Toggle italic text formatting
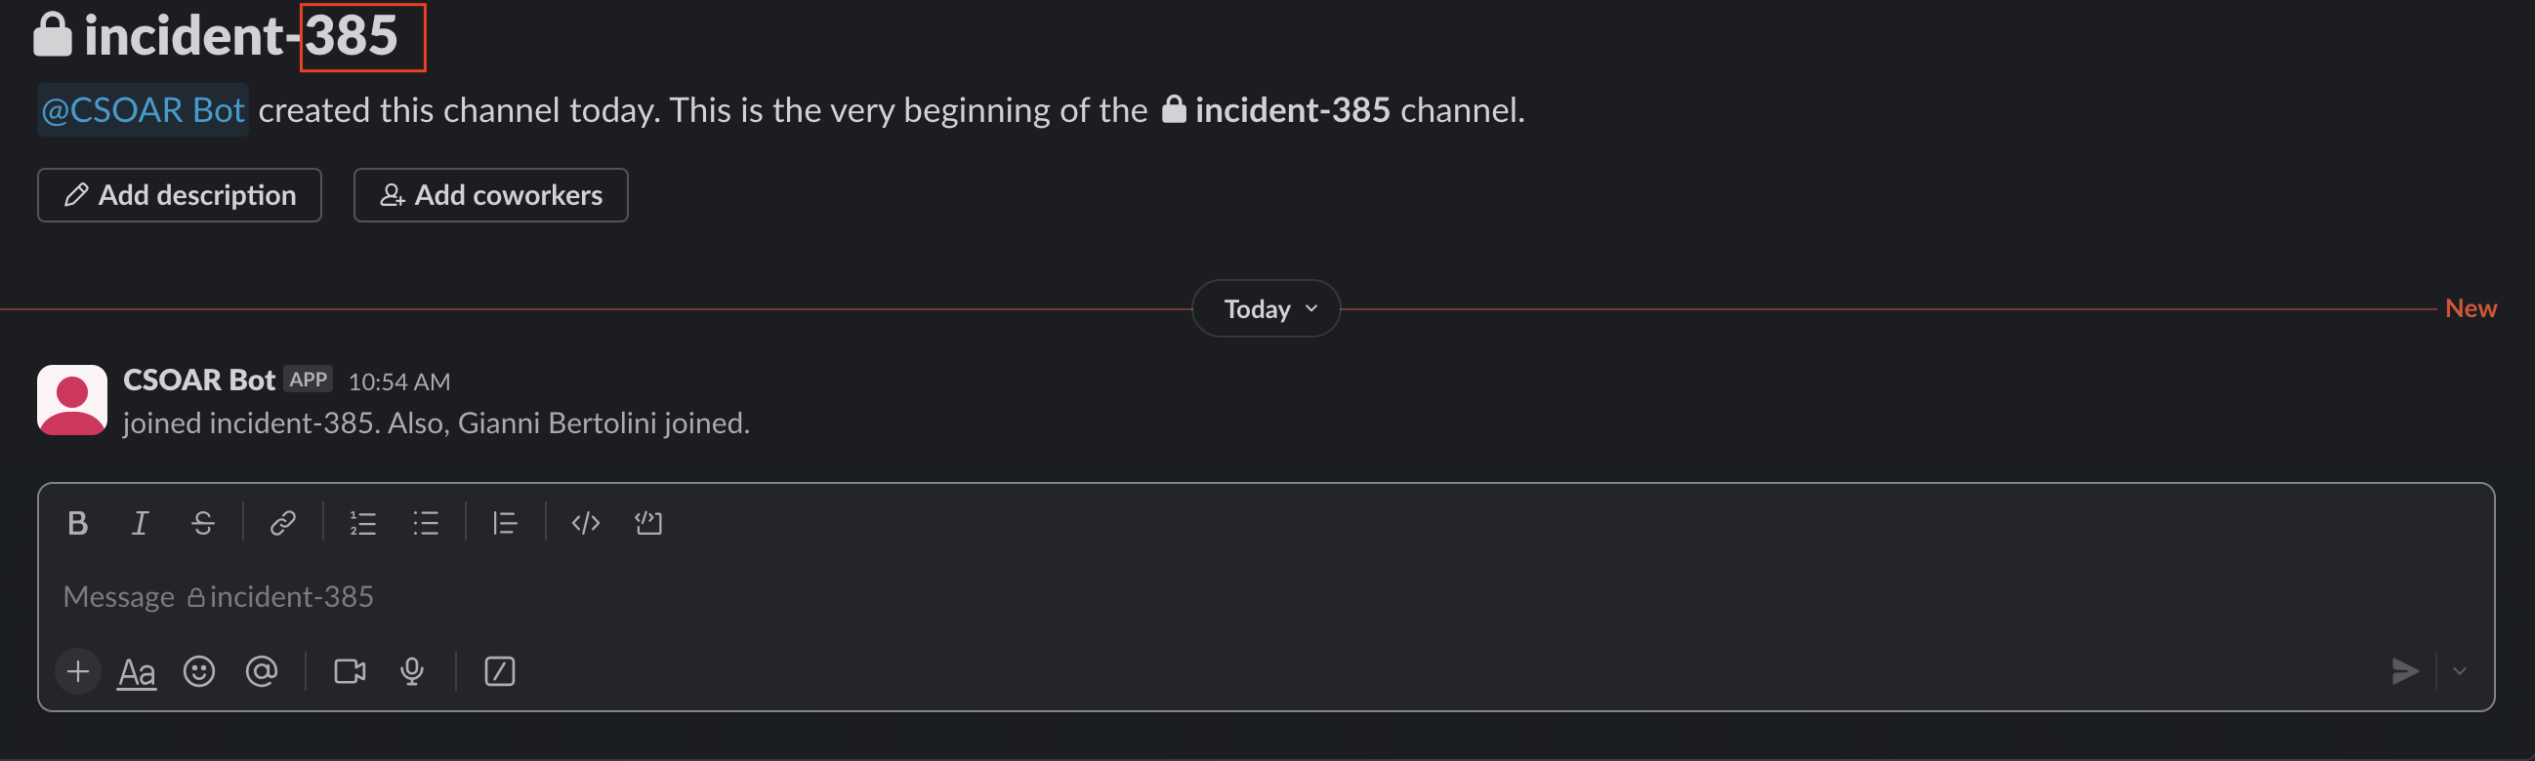 (140, 523)
